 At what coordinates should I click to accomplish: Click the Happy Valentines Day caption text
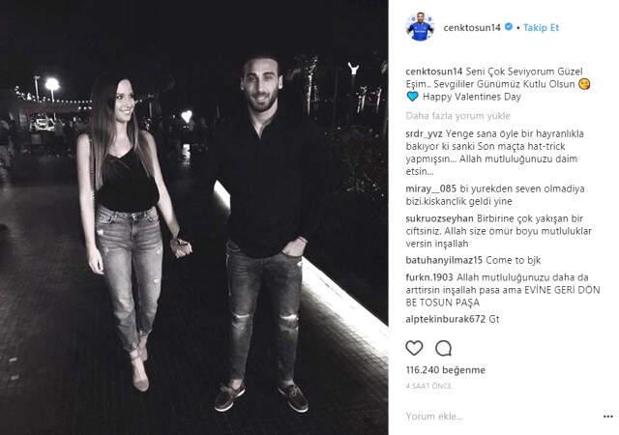[x=472, y=97]
